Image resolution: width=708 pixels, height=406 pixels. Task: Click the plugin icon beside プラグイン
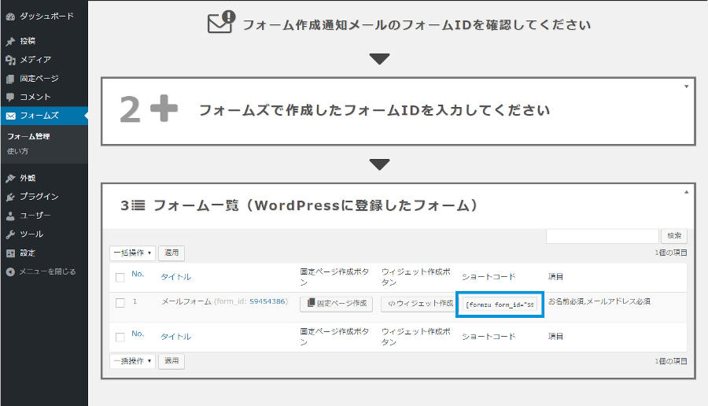point(10,197)
